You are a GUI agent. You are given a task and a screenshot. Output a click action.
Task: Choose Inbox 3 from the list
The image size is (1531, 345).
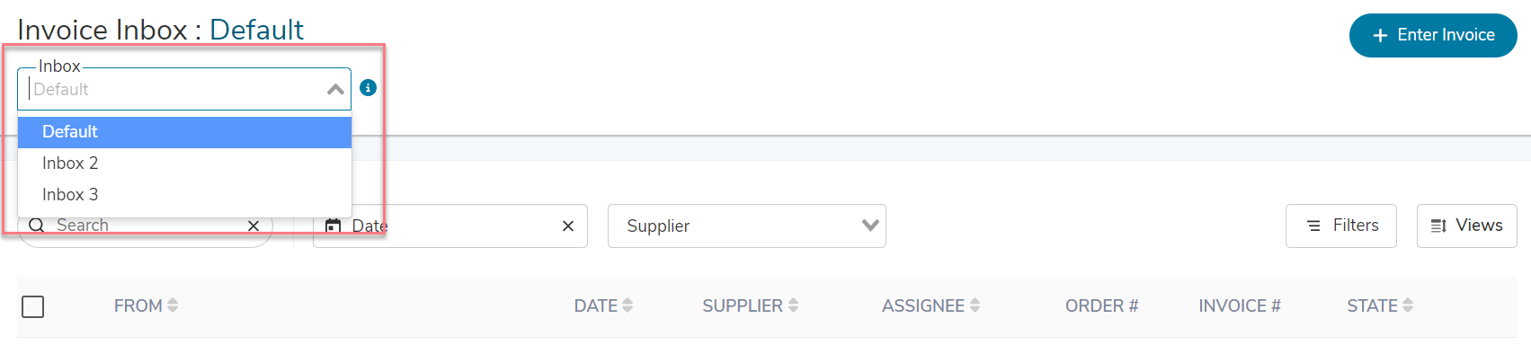tap(184, 195)
